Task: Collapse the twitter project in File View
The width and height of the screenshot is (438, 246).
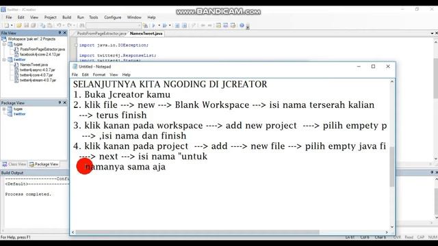Action: (4, 59)
